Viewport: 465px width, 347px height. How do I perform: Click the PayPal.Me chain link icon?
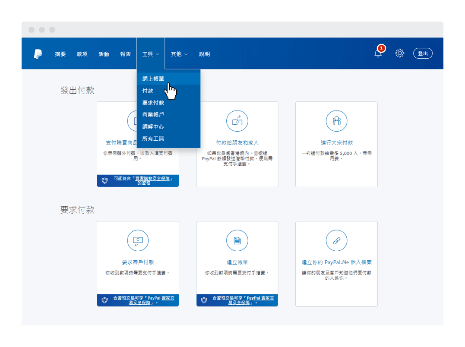pyautogui.click(x=336, y=240)
